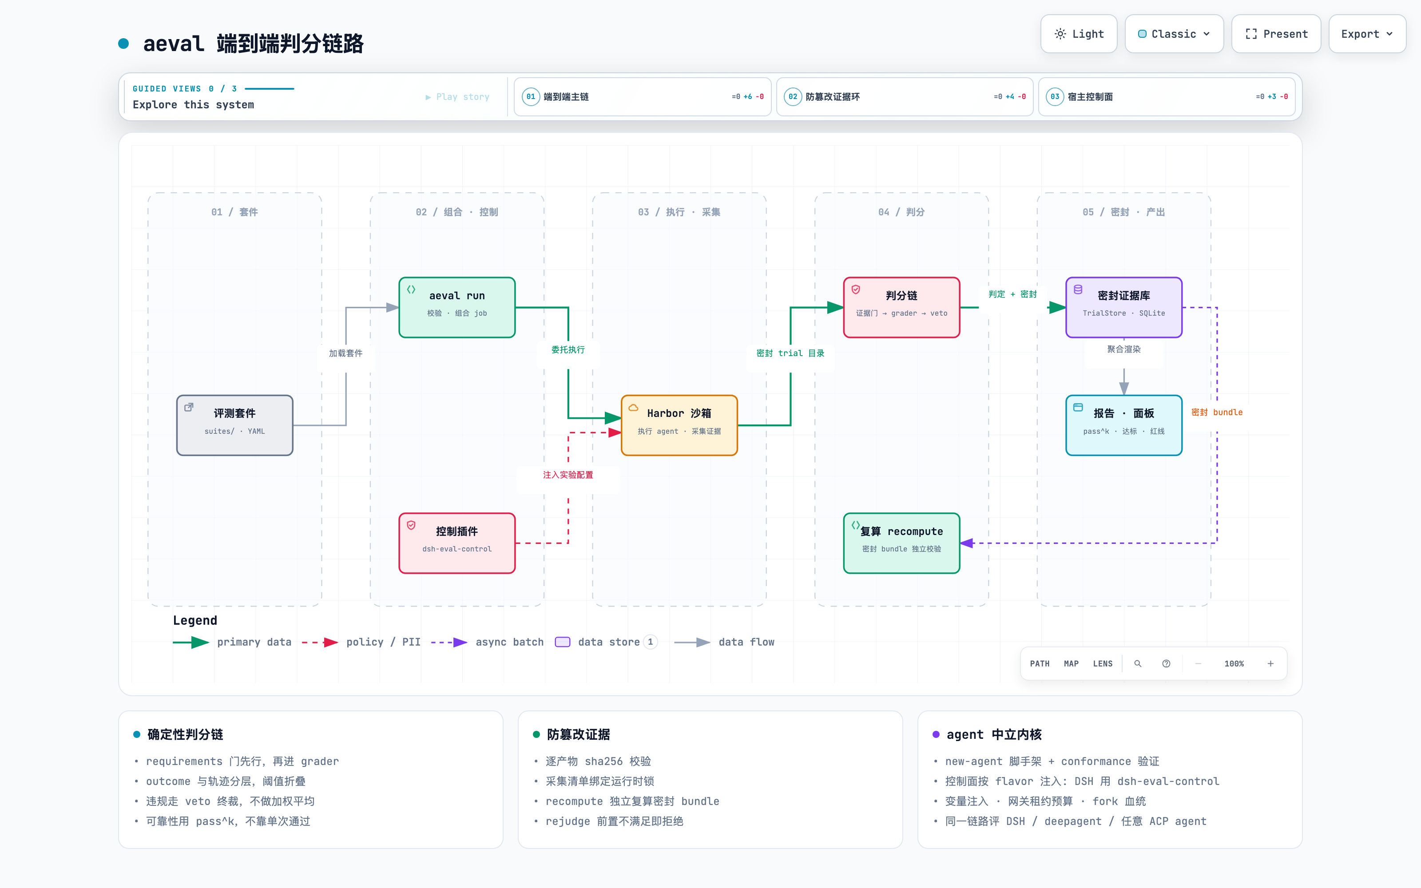Click the code icon on aeval run node
Screen dimensions: 1421x888
coord(411,289)
